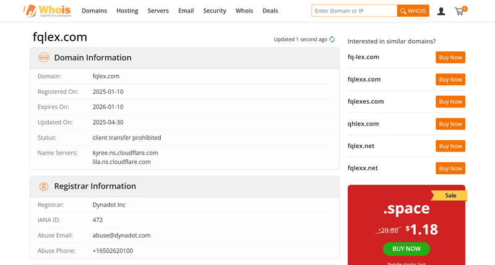Click the Enter Domain or IP field
The image size is (495, 265).
coord(354,11)
